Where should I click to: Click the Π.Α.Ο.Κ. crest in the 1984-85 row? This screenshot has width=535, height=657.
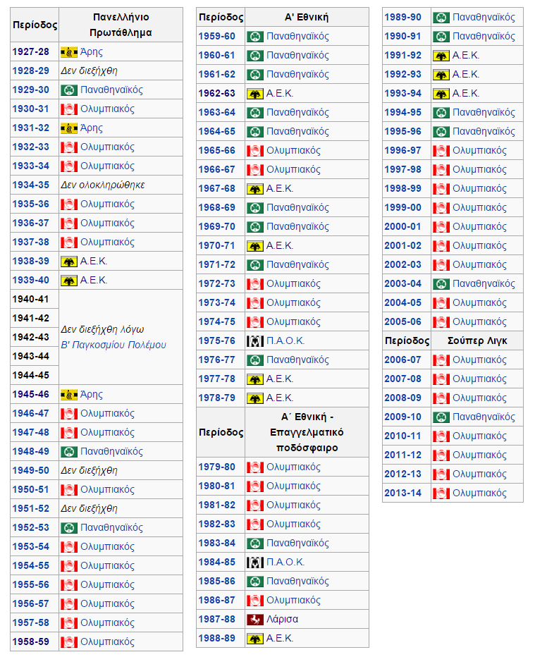[255, 562]
